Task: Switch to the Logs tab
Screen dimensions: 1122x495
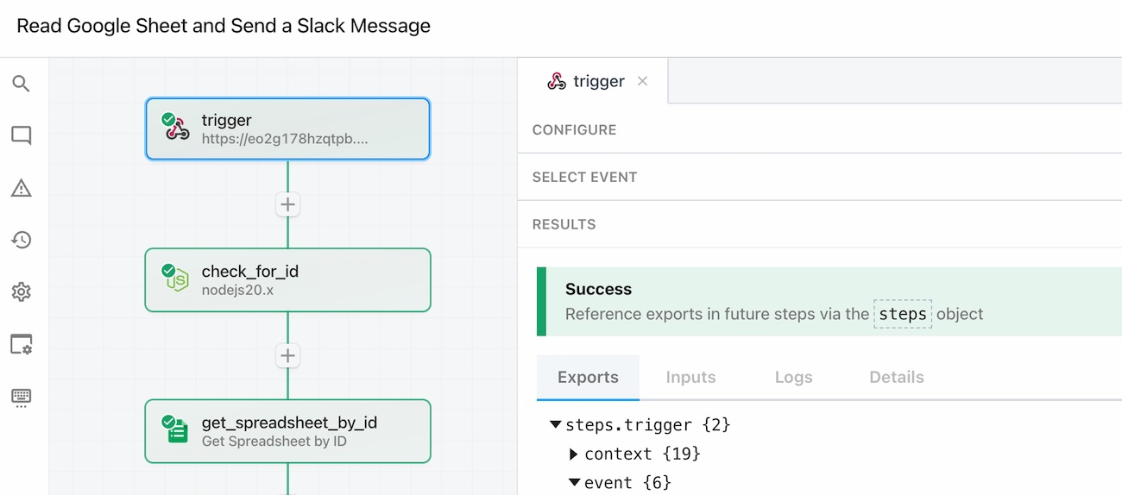Action: pyautogui.click(x=793, y=378)
